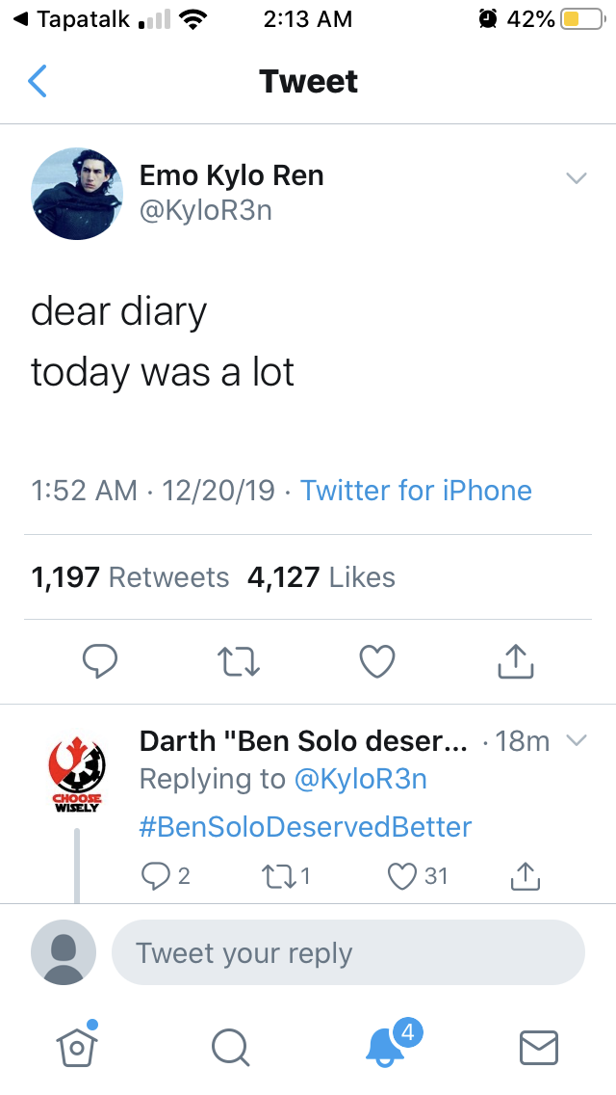Share the main tweet
The width and height of the screenshot is (616, 1095).
[x=516, y=660]
